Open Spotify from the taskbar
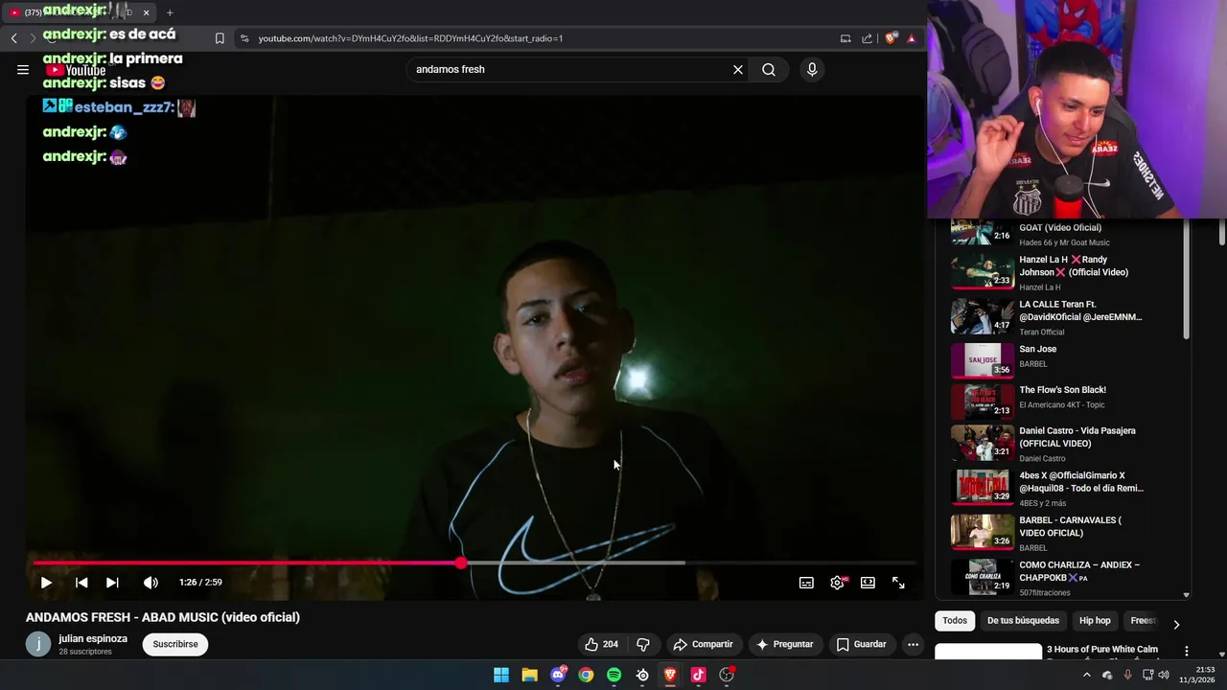The image size is (1227, 690). (614, 675)
